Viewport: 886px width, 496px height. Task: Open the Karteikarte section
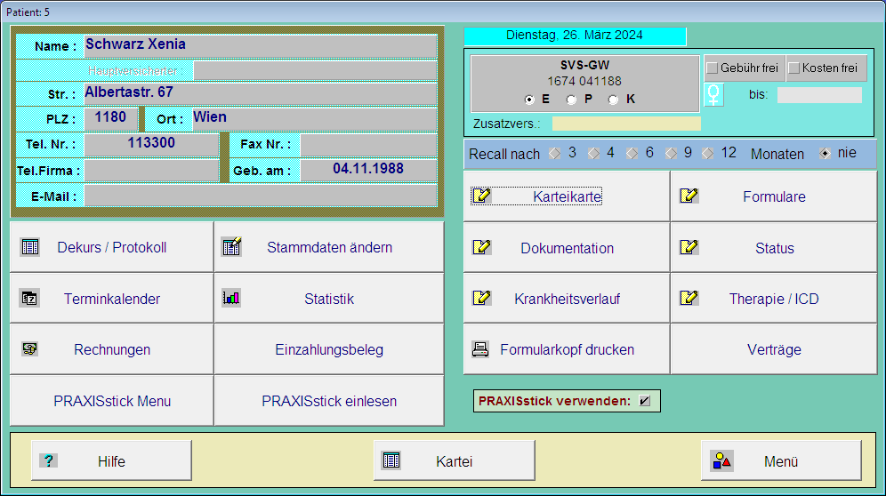567,197
